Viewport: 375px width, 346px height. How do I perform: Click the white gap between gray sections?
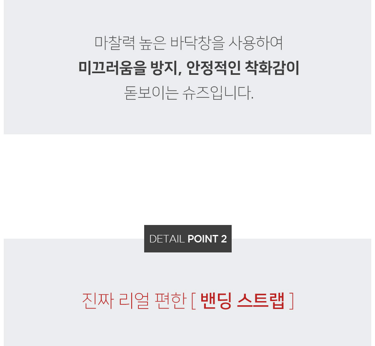point(187,179)
